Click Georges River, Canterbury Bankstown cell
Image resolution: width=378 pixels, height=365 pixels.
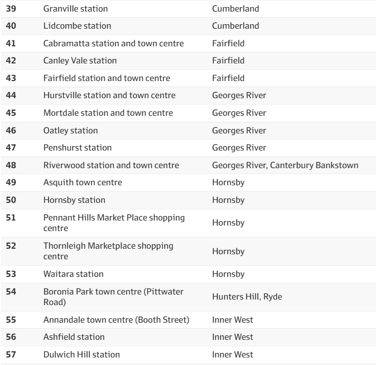pyautogui.click(x=285, y=165)
